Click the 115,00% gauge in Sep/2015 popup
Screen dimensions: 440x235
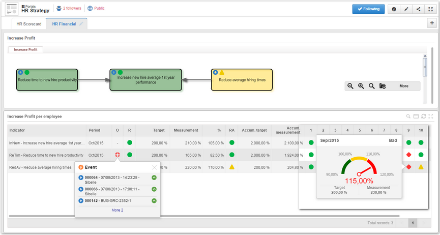359,170
